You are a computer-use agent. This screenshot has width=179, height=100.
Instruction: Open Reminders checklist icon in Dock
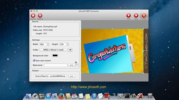tap(81, 96)
